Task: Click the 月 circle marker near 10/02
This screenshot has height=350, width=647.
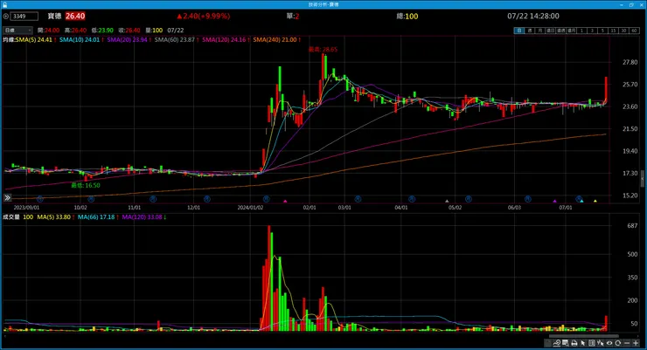Action: tap(91, 199)
